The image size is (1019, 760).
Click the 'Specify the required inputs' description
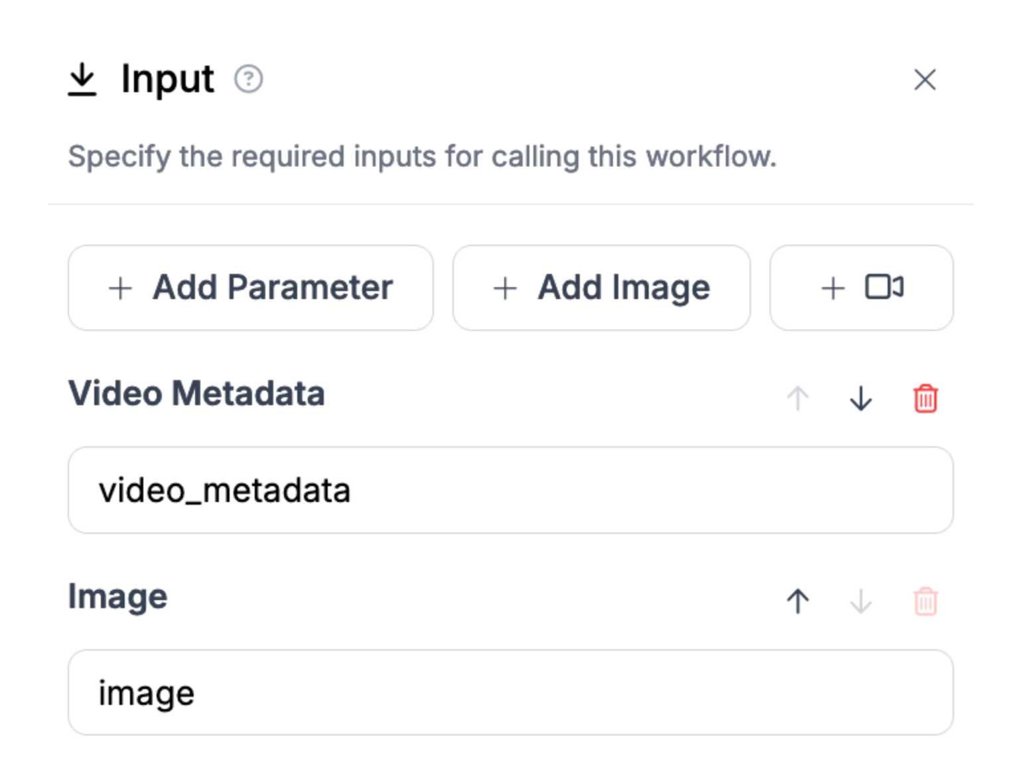422,157
